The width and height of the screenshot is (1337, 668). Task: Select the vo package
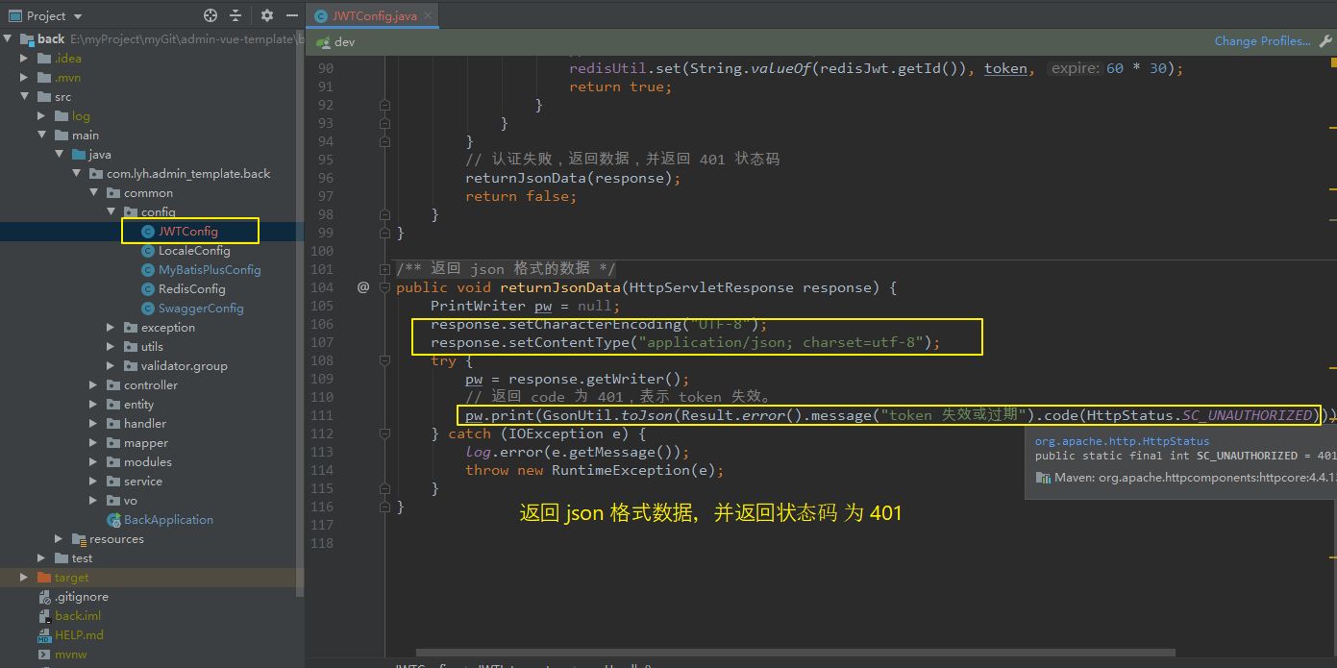131,501
